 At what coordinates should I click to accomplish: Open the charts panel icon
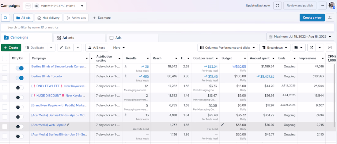pyautogui.click(x=330, y=47)
